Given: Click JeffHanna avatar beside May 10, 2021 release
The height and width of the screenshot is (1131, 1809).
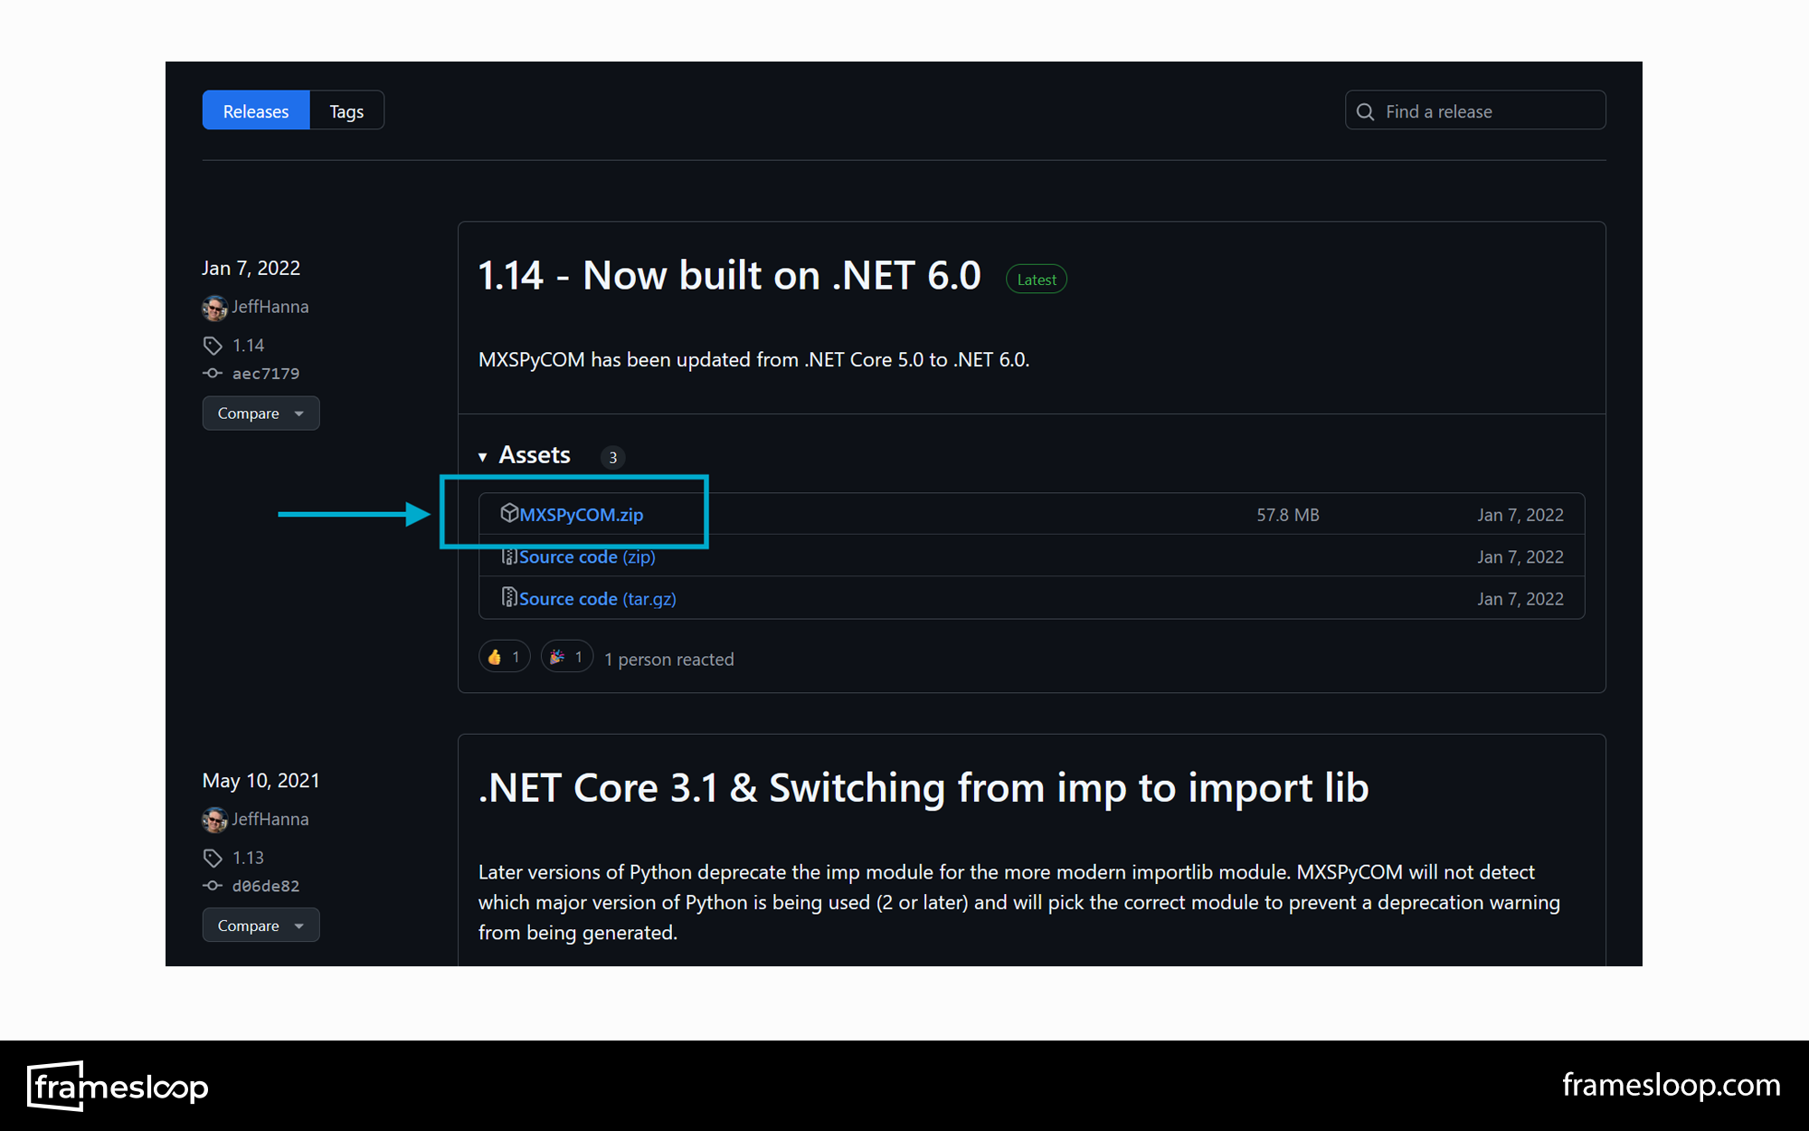Looking at the screenshot, I should 214,820.
